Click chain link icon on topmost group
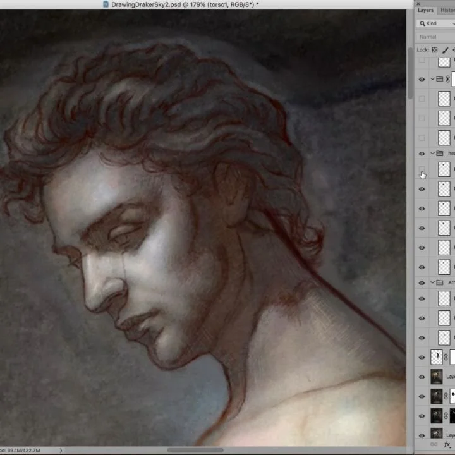Viewport: 455px width, 455px height. click(447, 79)
